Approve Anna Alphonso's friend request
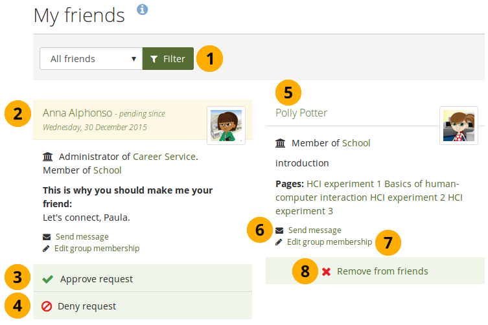Viewport: 488px width, 325px height. 96,279
